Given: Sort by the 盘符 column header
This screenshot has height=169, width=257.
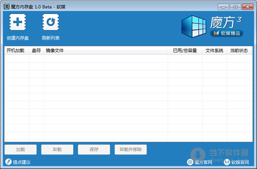Looking at the screenshot, I should coord(36,50).
